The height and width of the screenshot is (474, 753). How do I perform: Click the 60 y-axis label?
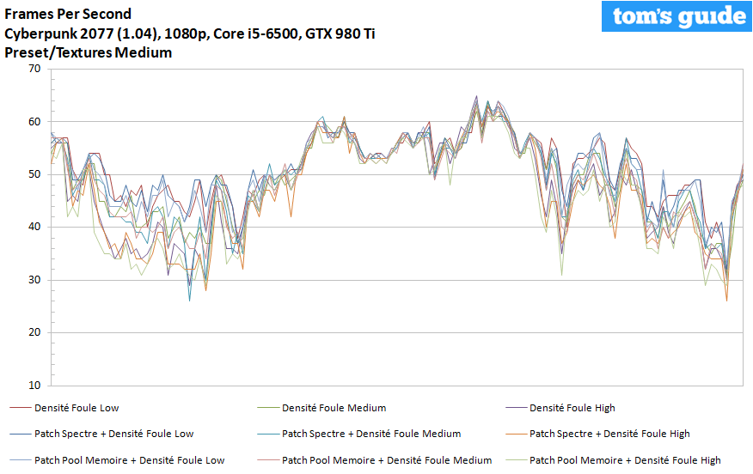click(x=34, y=122)
